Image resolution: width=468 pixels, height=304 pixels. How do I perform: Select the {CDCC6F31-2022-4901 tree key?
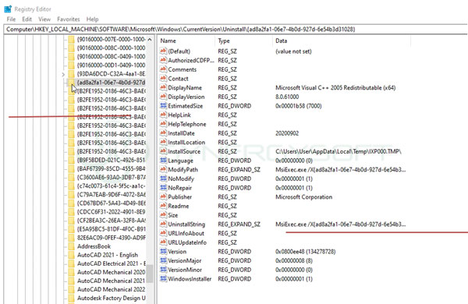click(x=111, y=212)
